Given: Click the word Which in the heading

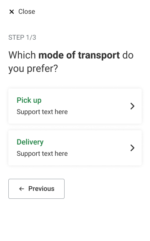Looking at the screenshot, I should 22,55.
